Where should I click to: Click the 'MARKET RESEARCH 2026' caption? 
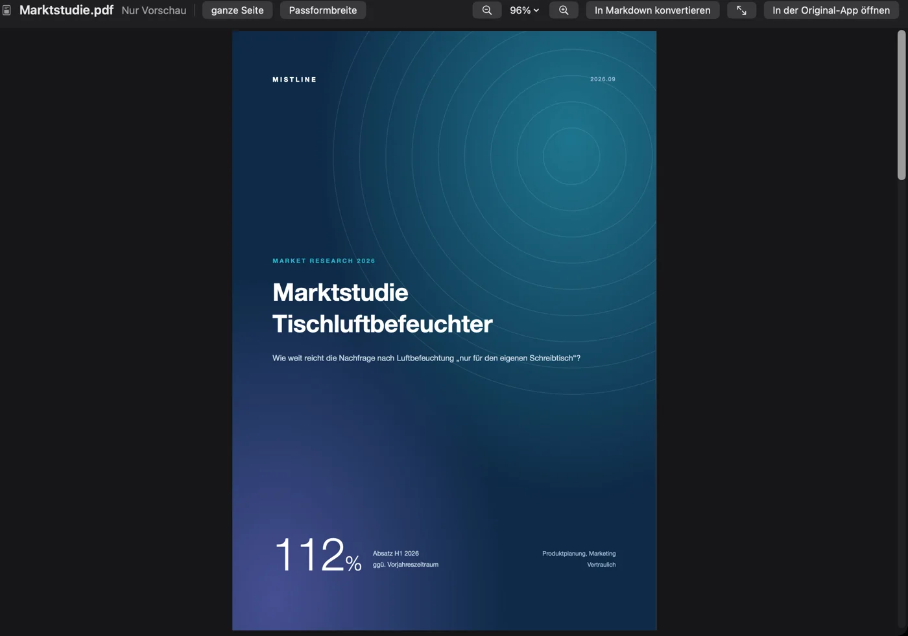point(324,261)
